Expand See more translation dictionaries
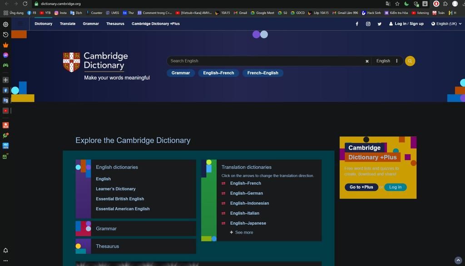Viewport: 465px width, 266px height. coord(242,232)
